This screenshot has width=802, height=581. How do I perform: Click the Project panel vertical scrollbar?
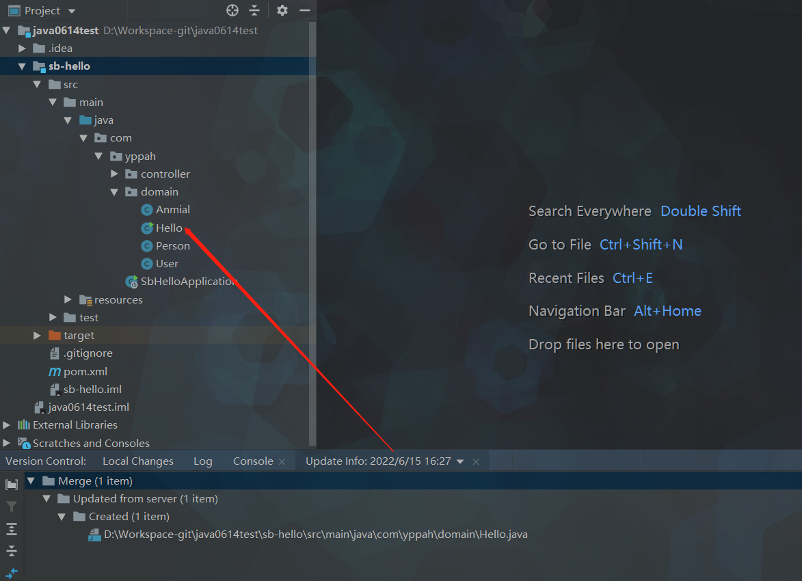(x=312, y=205)
